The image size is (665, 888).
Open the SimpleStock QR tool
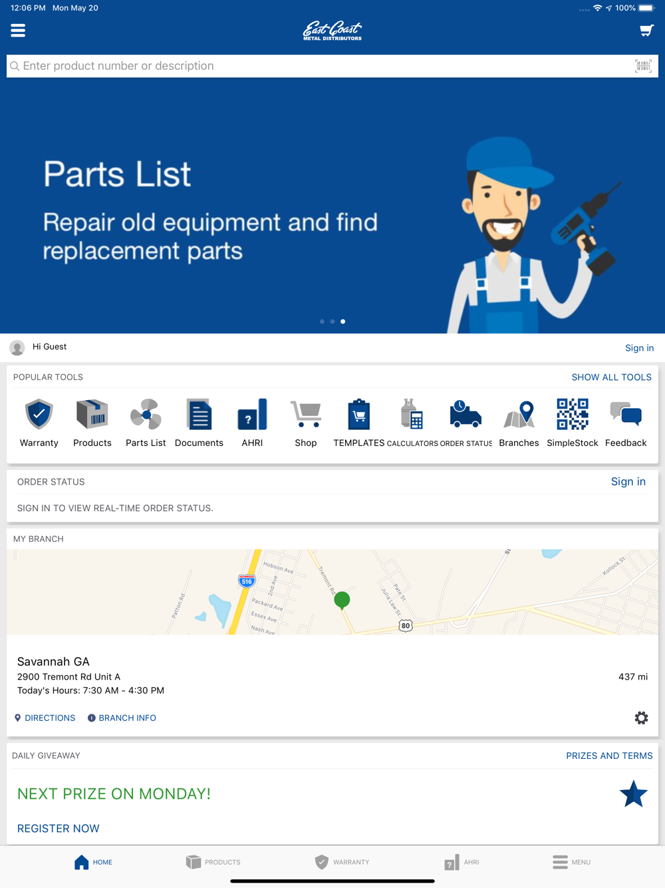(x=573, y=423)
